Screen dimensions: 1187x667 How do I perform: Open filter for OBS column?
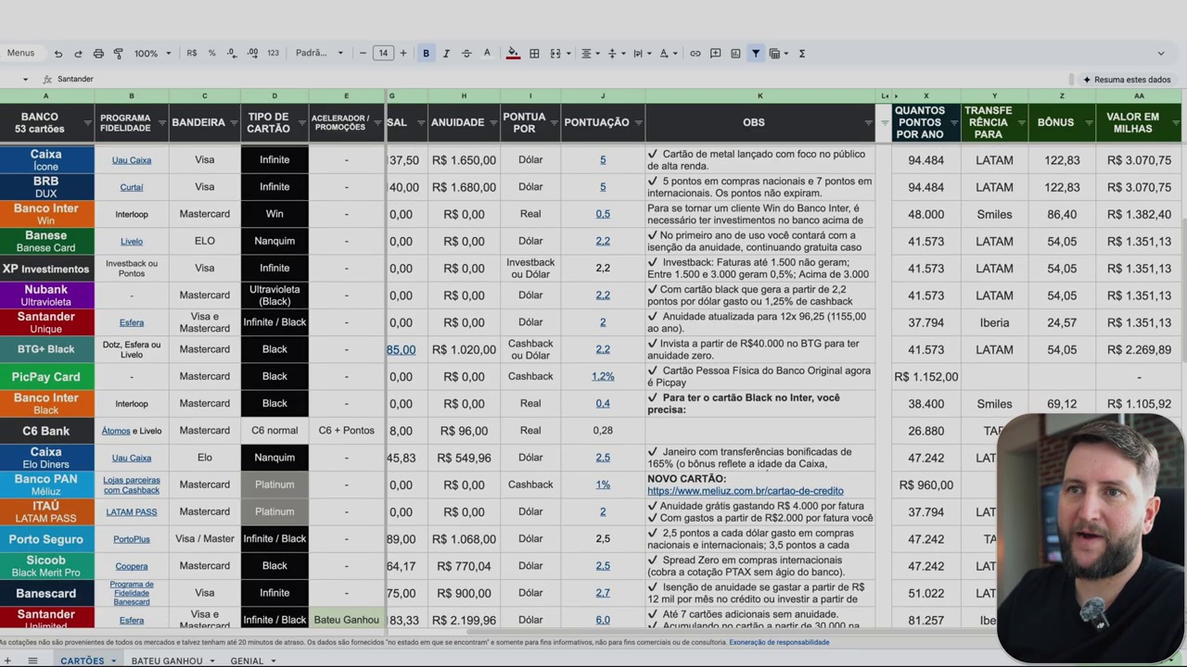tap(869, 123)
